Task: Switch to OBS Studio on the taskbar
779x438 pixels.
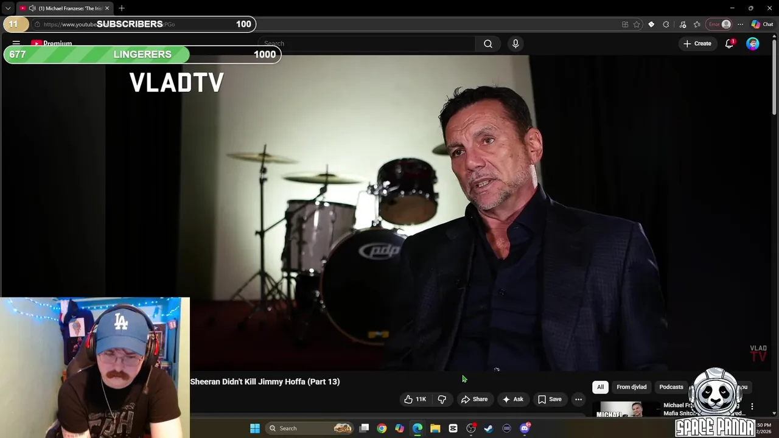Action: [471, 428]
